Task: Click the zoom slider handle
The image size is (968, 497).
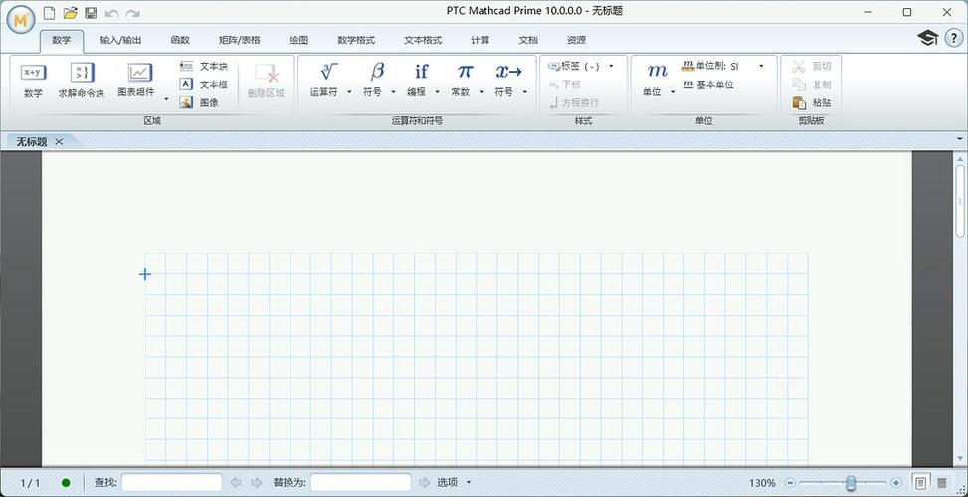Action: 851,483
